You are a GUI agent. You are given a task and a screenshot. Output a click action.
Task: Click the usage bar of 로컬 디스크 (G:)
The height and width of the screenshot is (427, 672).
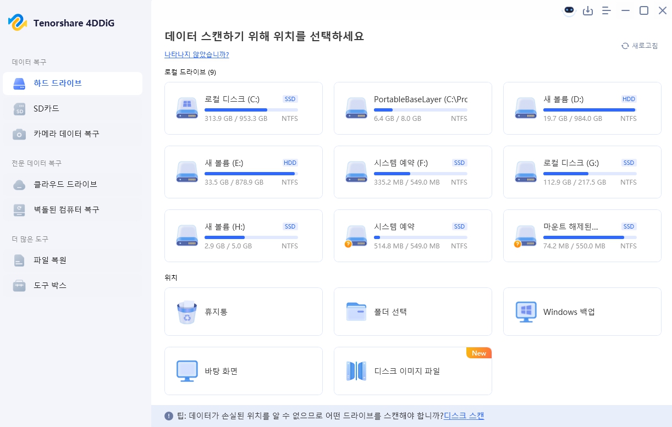point(590,174)
